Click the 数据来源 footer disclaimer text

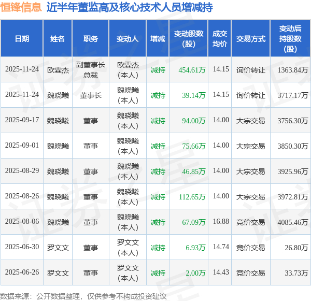(83, 296)
